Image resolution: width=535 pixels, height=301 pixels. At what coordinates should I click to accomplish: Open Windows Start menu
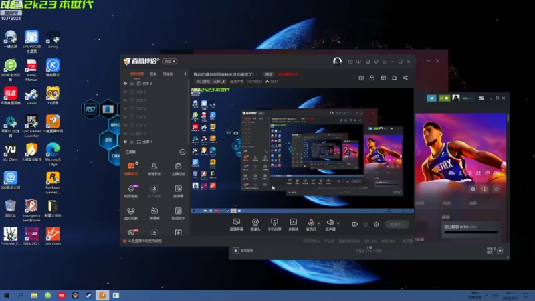(x=7, y=295)
